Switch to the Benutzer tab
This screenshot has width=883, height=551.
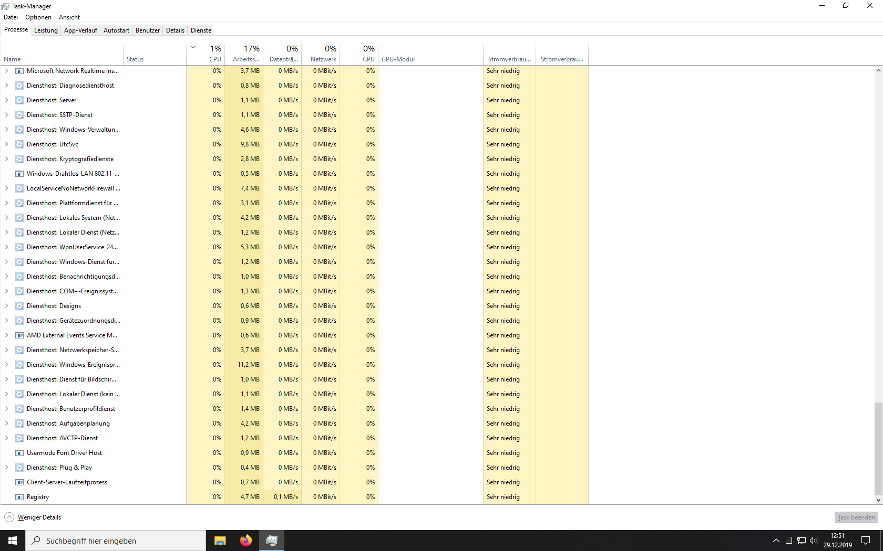[148, 30]
